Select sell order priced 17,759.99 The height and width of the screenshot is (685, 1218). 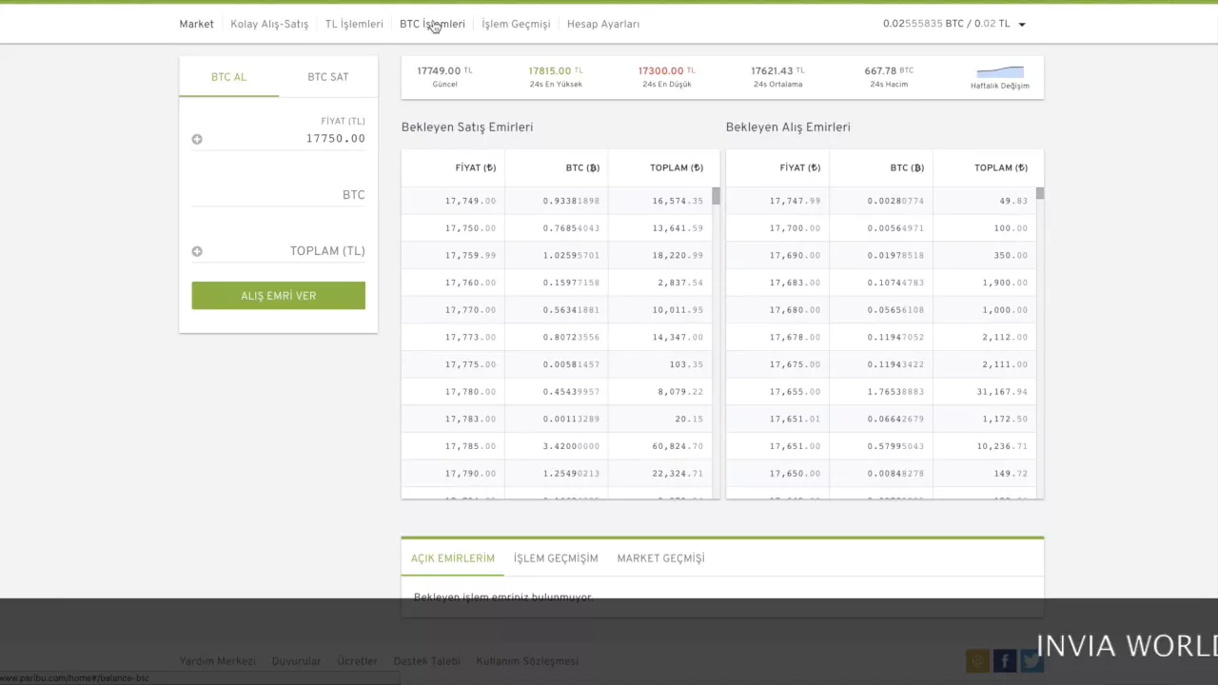557,255
